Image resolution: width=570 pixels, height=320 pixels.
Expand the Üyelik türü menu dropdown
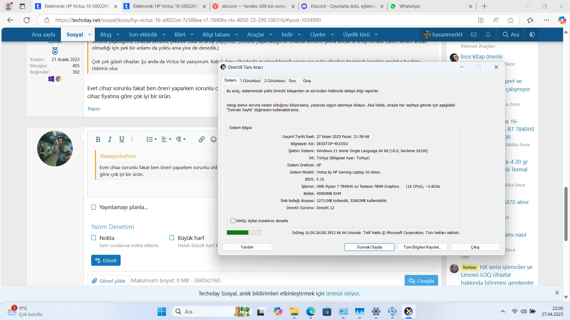click(376, 35)
